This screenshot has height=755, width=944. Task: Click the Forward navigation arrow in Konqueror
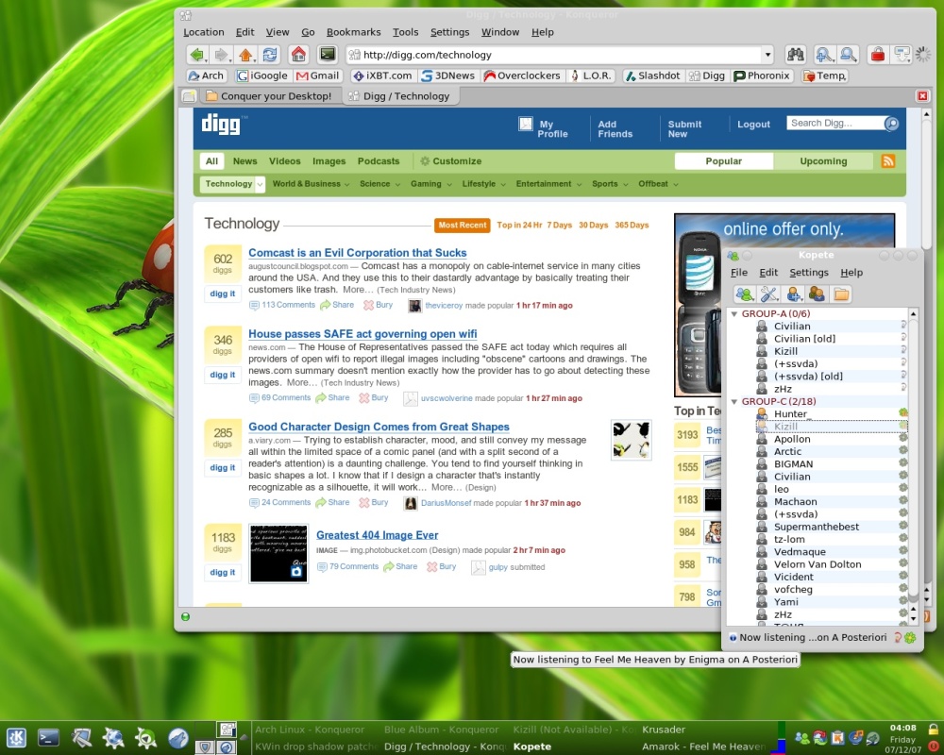point(221,55)
